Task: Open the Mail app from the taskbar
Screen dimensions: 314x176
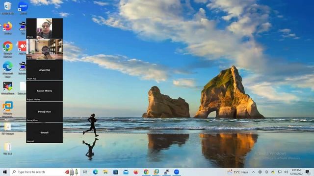Action: tap(126, 172)
